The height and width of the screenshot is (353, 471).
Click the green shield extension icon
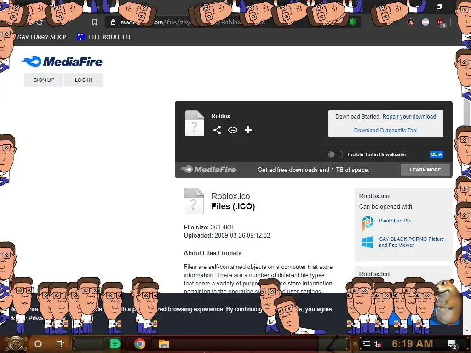click(x=353, y=22)
